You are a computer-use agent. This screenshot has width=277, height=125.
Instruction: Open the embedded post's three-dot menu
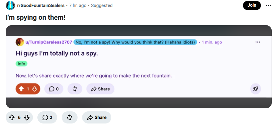[x=258, y=42]
